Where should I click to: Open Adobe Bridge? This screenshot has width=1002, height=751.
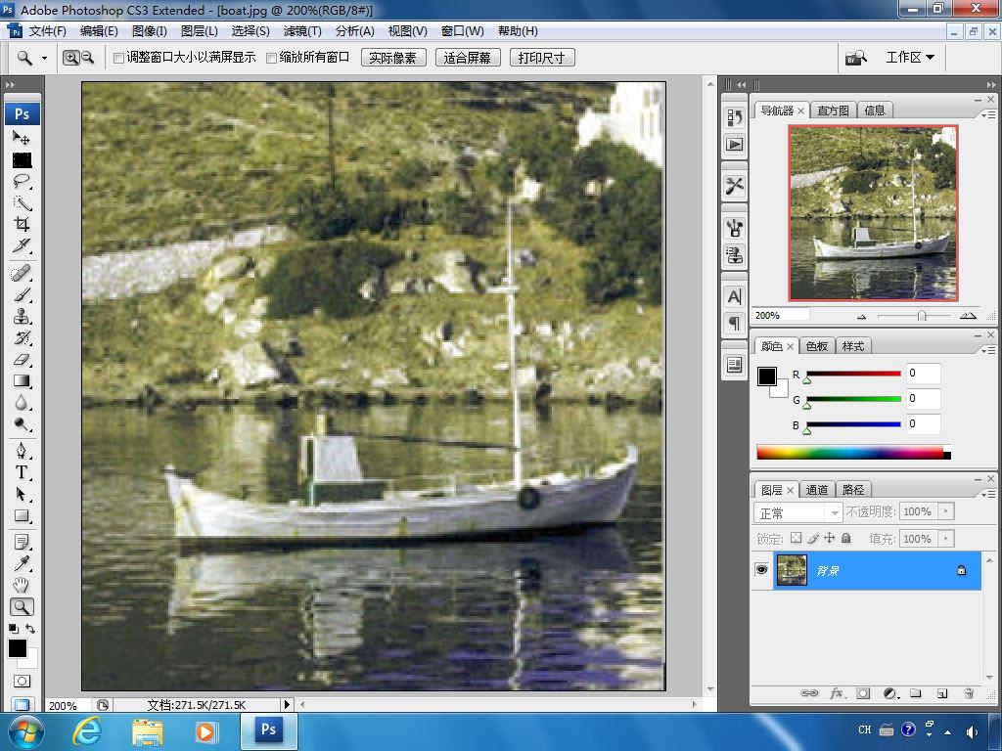(855, 58)
